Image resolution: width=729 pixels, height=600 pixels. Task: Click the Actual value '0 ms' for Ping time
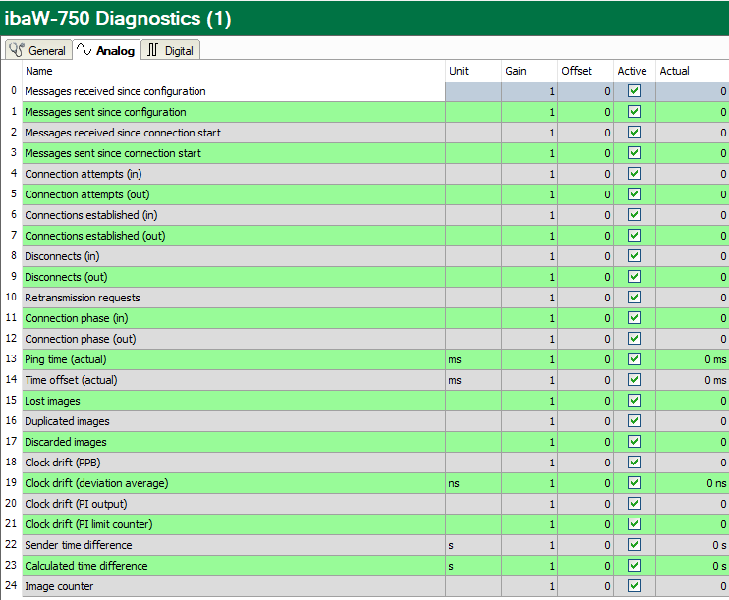coord(693,359)
